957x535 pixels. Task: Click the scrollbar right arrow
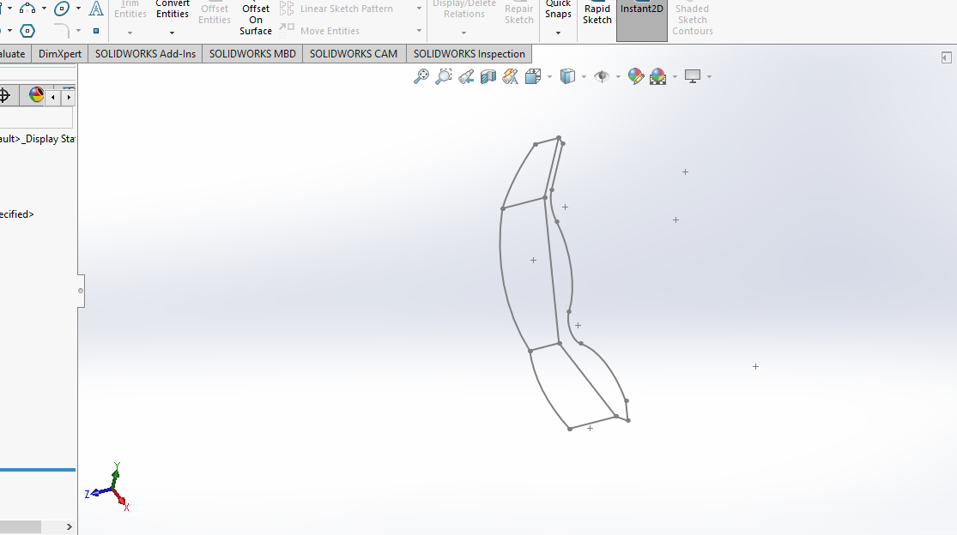69,526
